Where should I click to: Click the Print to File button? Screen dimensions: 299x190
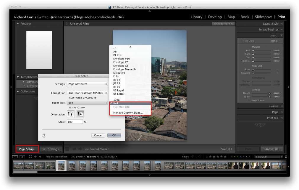coord(271,149)
